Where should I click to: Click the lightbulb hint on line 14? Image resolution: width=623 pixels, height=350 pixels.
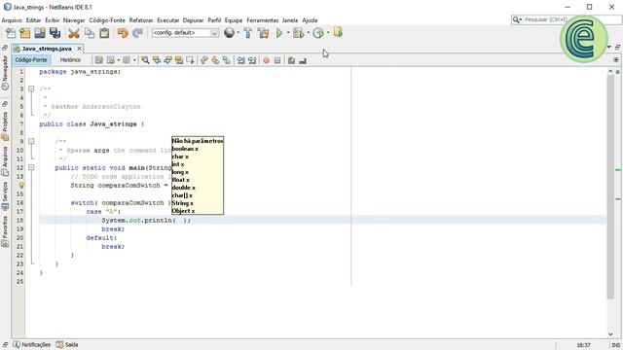(x=21, y=186)
